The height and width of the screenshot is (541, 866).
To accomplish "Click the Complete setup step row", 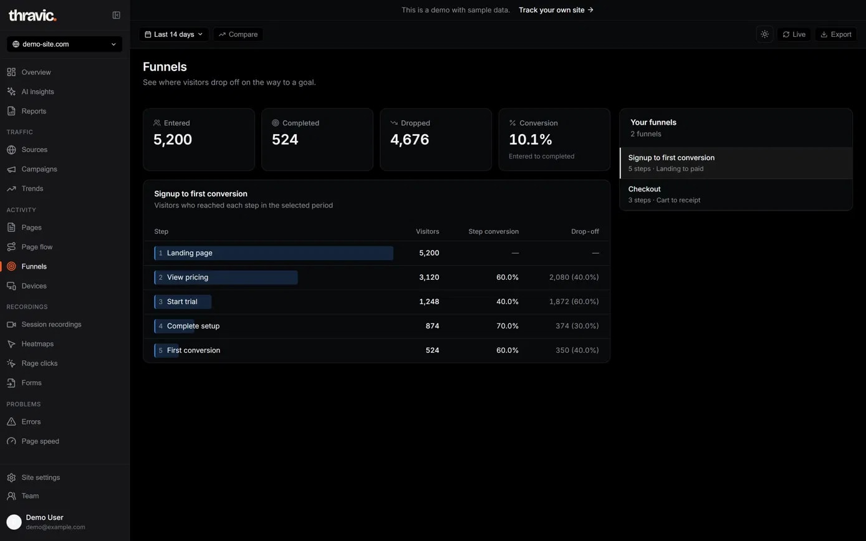I will tap(377, 326).
